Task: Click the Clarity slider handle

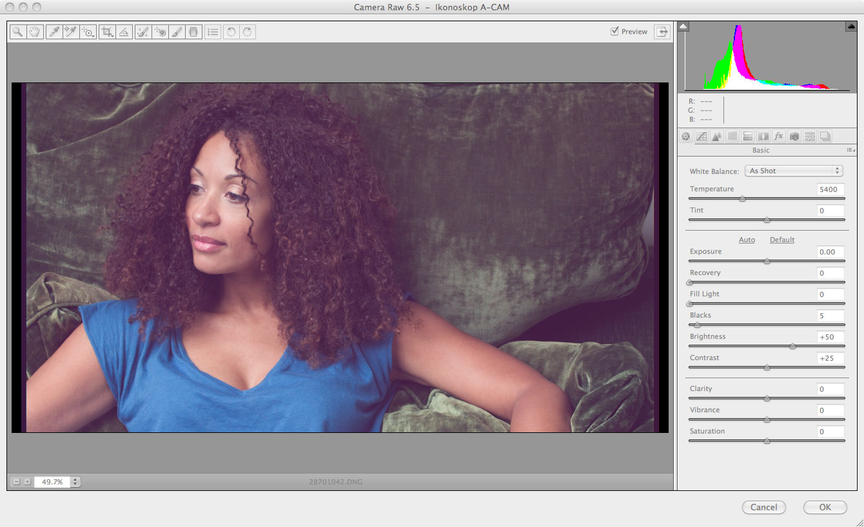Action: (x=767, y=398)
